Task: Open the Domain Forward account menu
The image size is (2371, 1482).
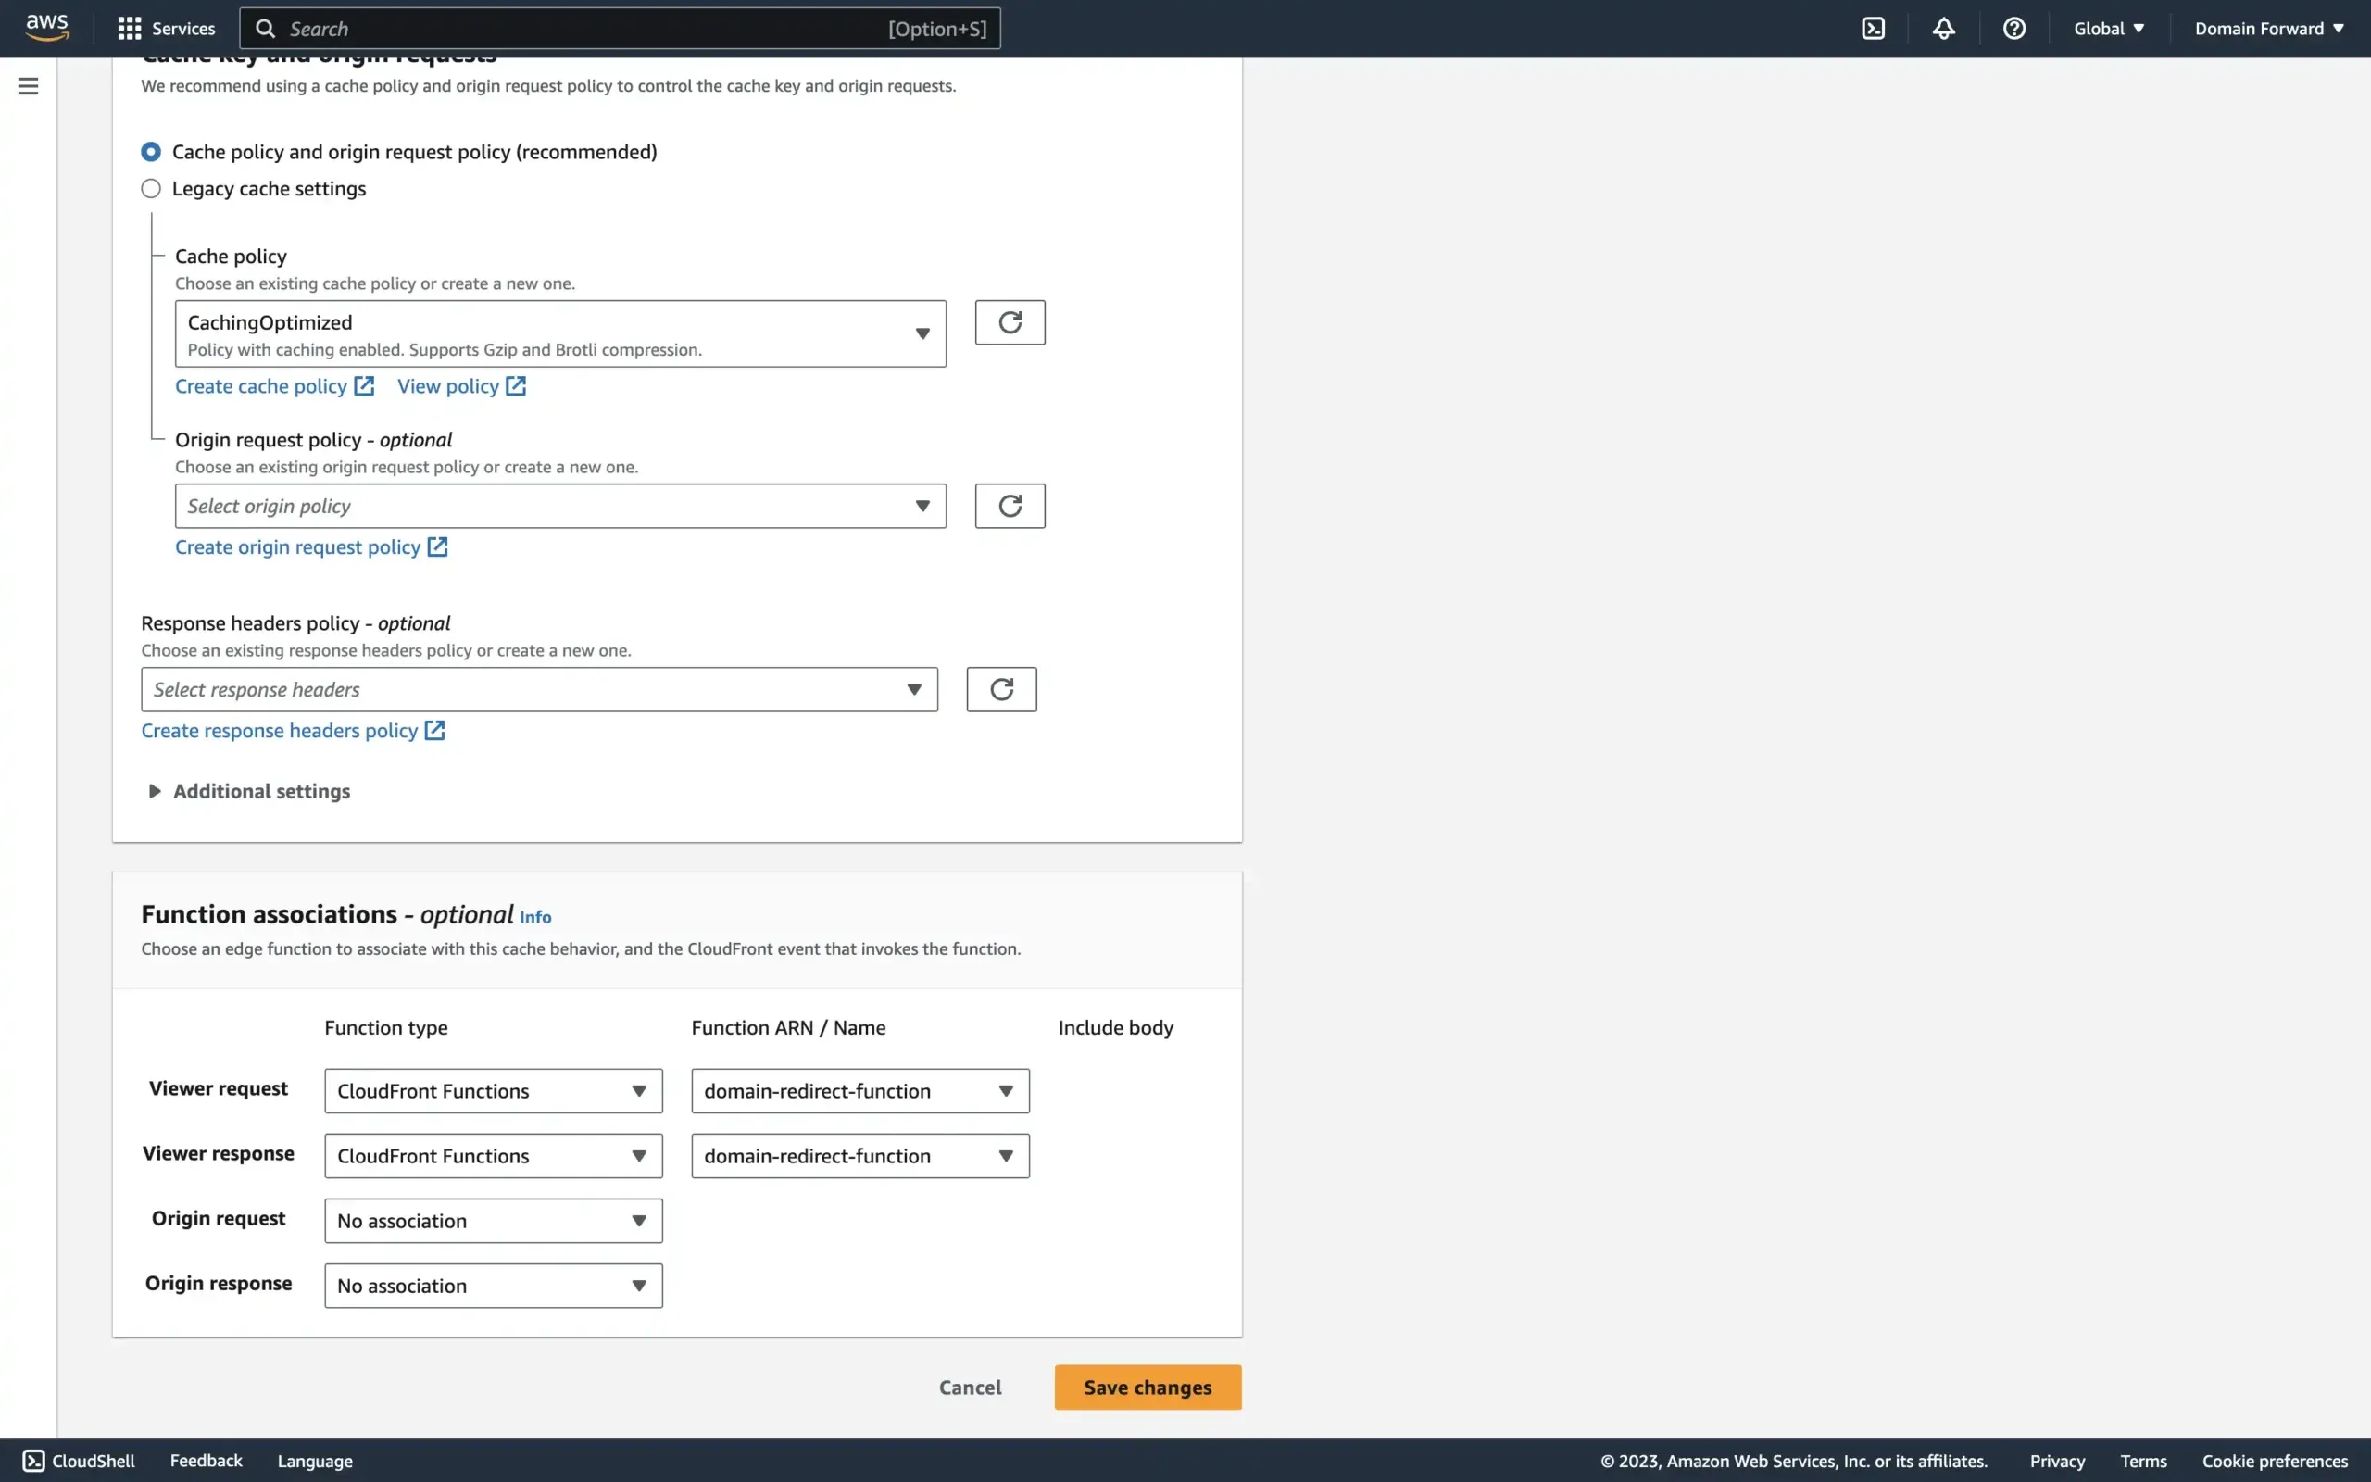Action: [x=2269, y=28]
